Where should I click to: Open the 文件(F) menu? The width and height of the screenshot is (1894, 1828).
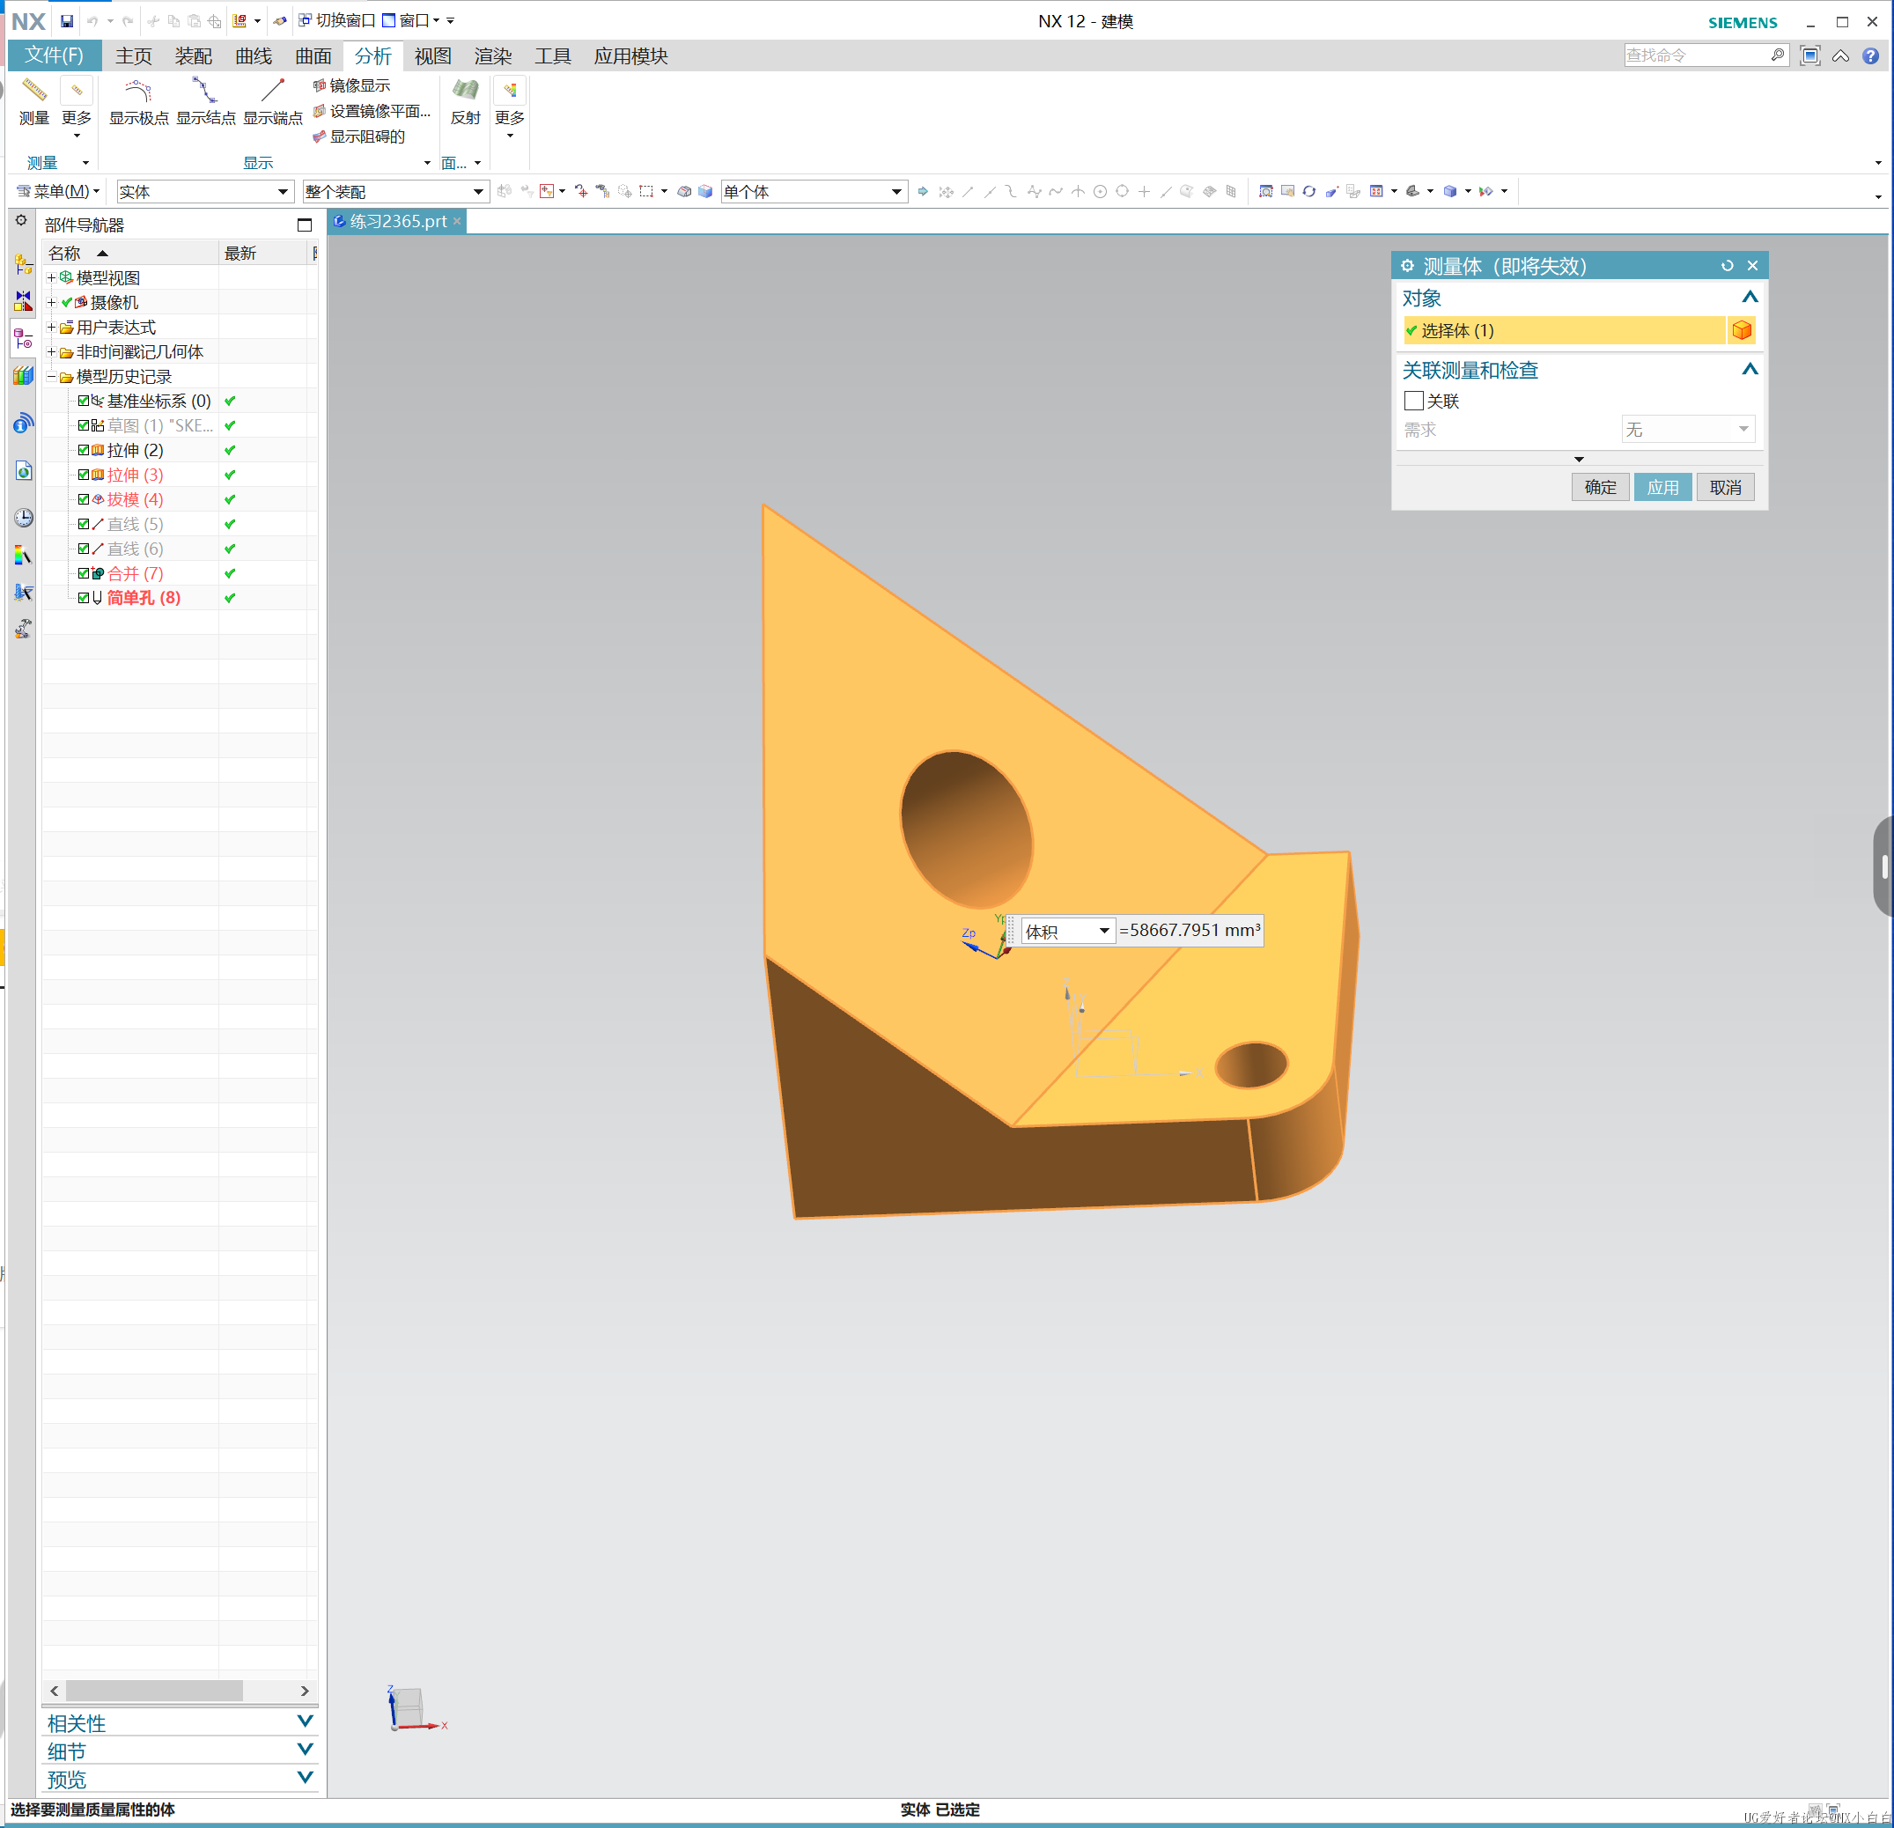[x=54, y=55]
